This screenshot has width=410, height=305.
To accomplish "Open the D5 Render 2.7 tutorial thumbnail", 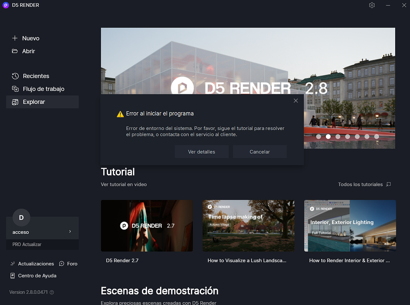I will tap(147, 226).
